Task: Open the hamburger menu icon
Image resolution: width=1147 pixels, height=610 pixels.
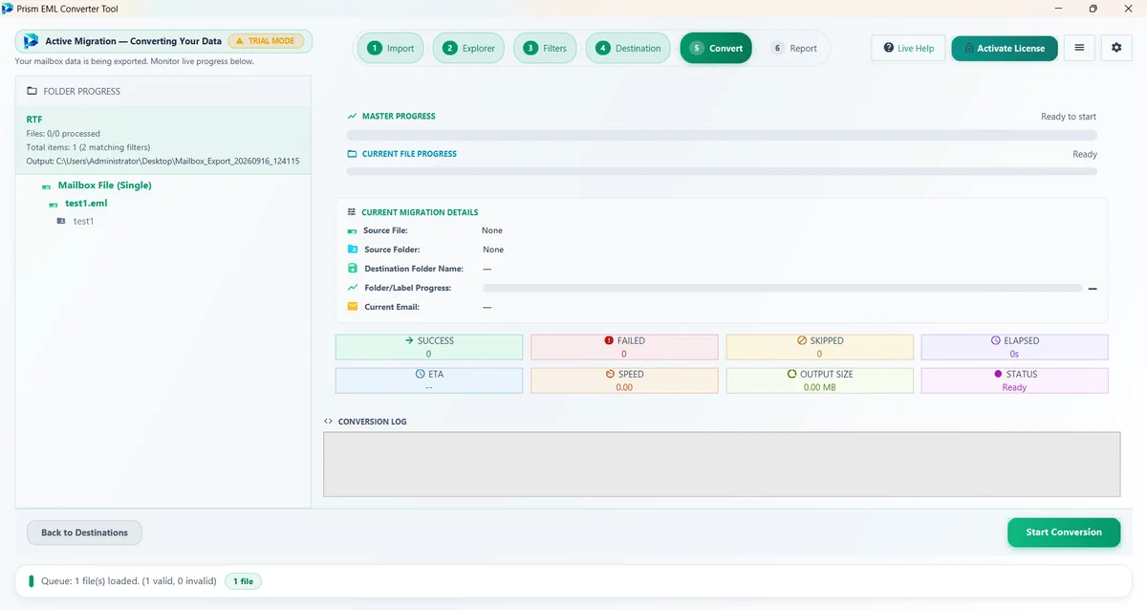Action: coord(1079,48)
